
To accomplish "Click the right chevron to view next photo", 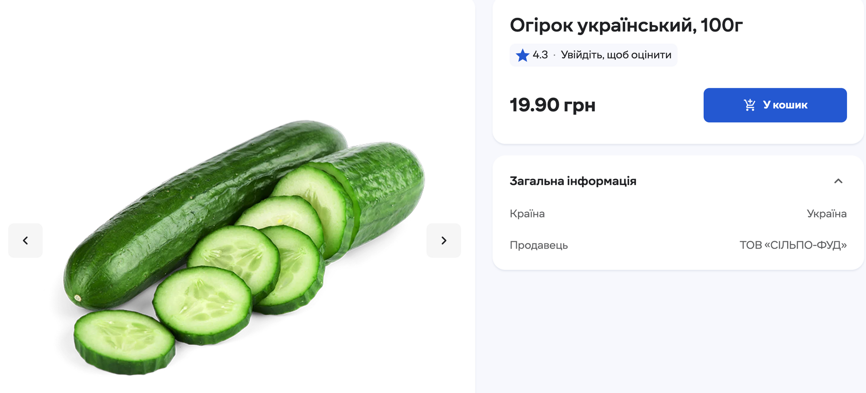I will (443, 241).
